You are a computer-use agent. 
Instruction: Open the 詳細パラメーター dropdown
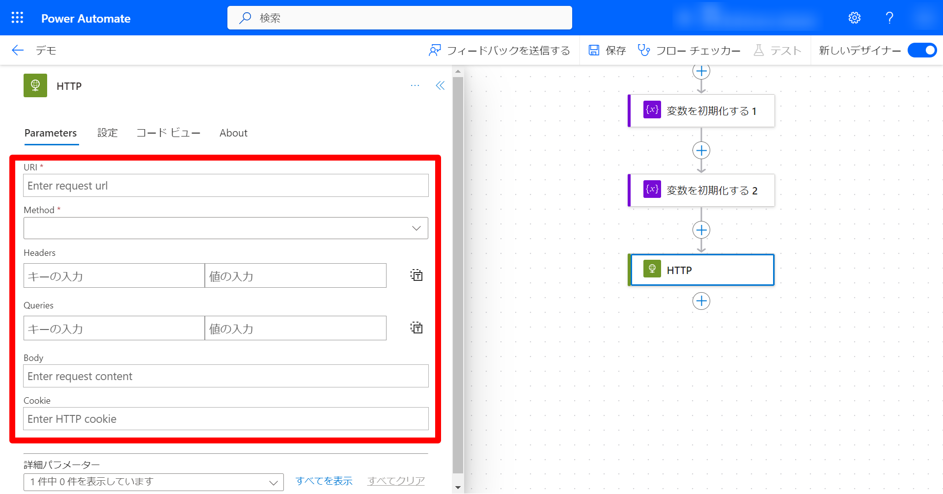pyautogui.click(x=153, y=482)
